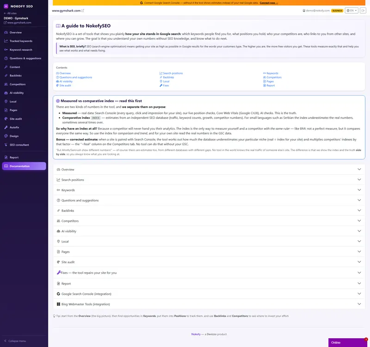Jump to Search positions in Contents
The width and height of the screenshot is (370, 347).
click(x=171, y=73)
